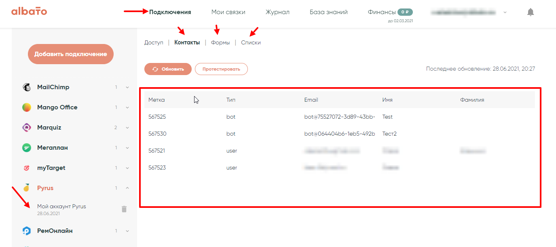Click the Marquiz service icon

(27, 128)
